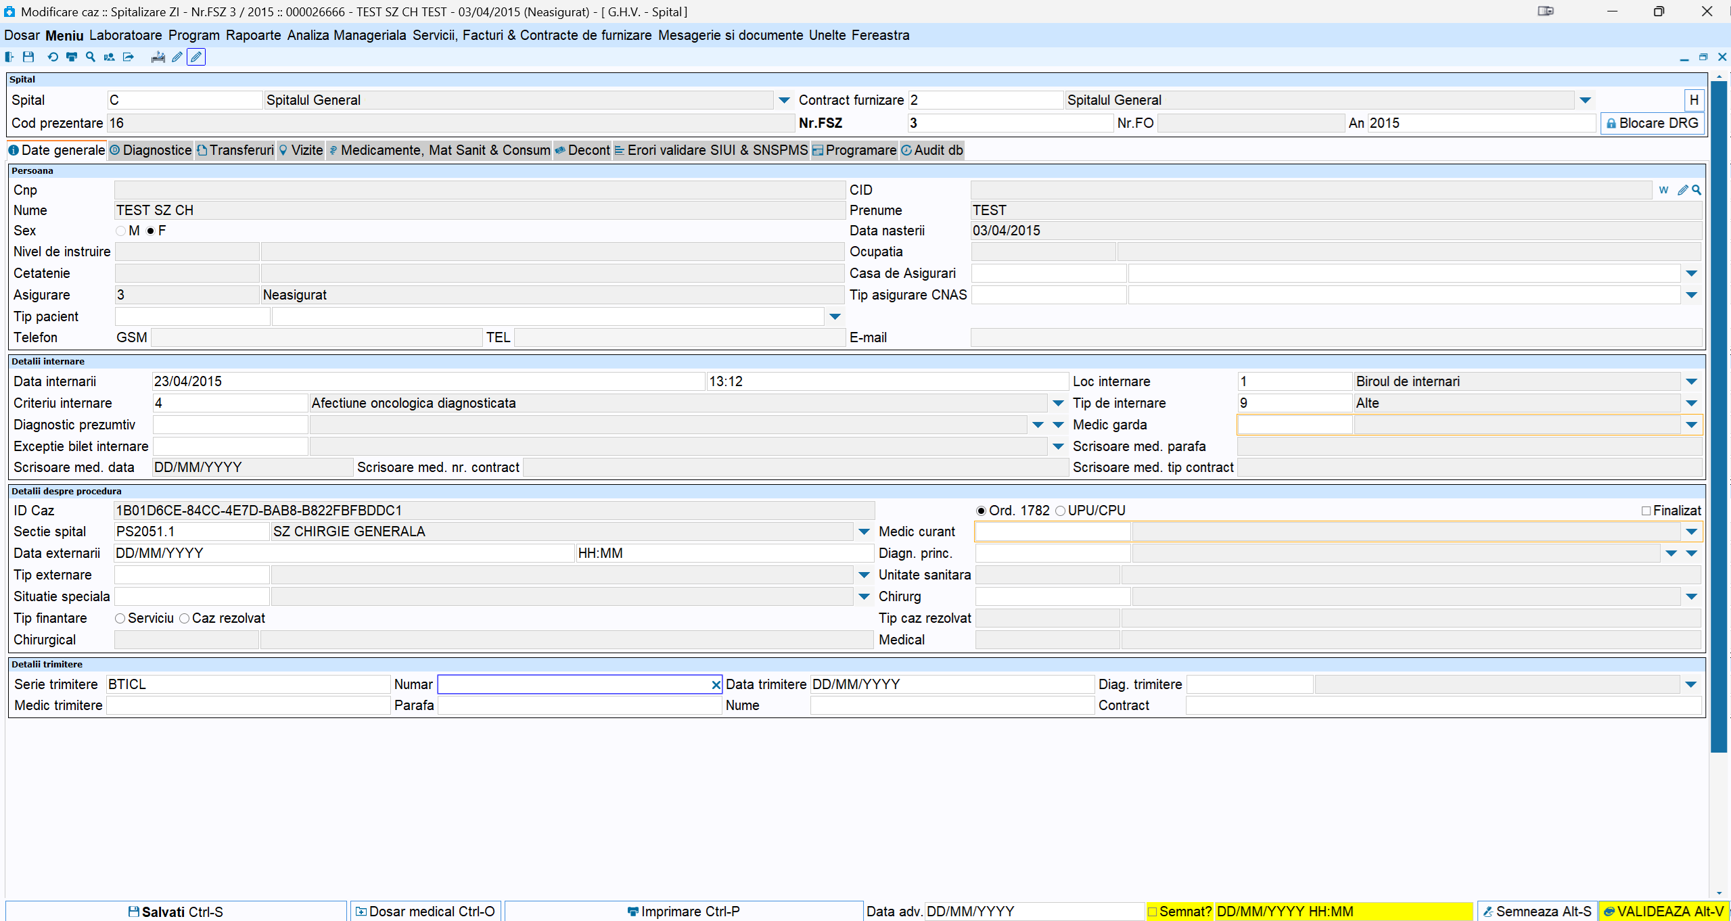Click the H button near Contract furnizare
Screen dimensions: 1731x921
1694,100
